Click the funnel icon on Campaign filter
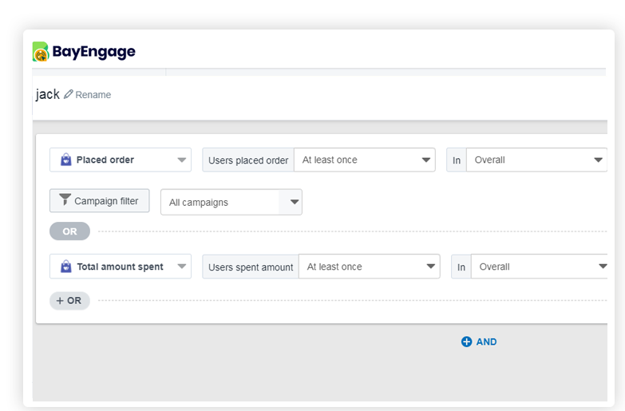This screenshot has width=625, height=411. click(x=65, y=200)
